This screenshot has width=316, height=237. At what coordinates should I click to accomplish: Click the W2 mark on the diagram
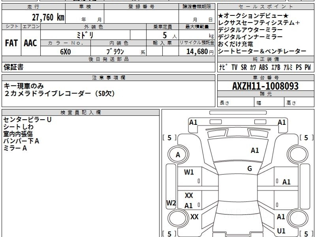point(171,203)
